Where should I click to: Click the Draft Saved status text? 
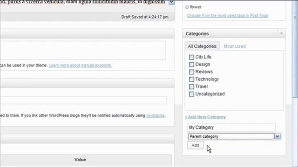(145, 17)
